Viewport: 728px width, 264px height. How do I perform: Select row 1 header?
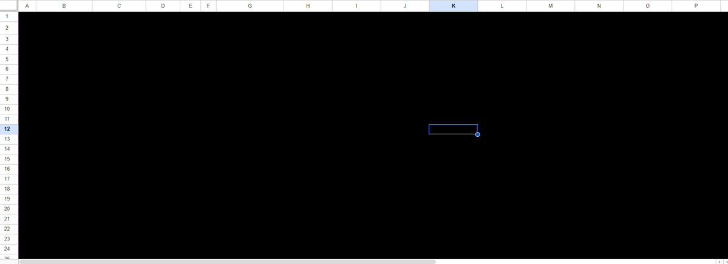point(9,17)
